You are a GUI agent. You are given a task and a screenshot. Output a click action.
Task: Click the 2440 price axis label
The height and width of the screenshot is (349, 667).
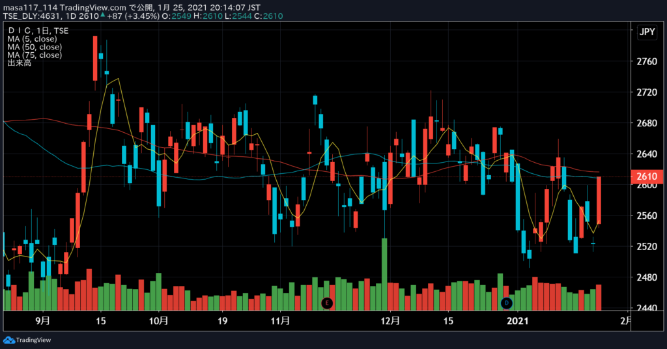tap(647, 307)
